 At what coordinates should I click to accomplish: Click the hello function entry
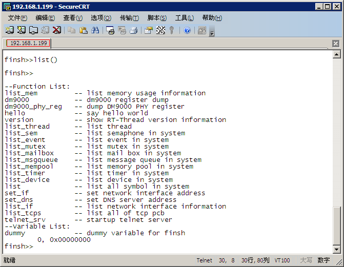coord(15,113)
